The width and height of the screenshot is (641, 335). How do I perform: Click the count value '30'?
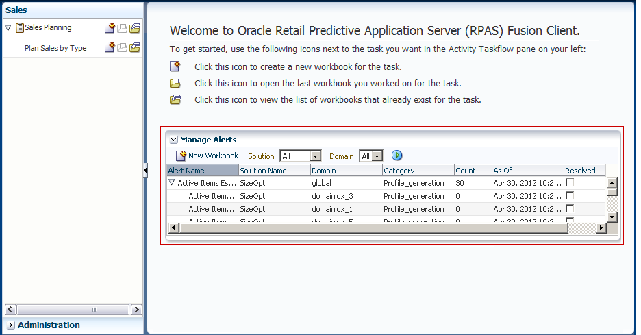coord(460,183)
